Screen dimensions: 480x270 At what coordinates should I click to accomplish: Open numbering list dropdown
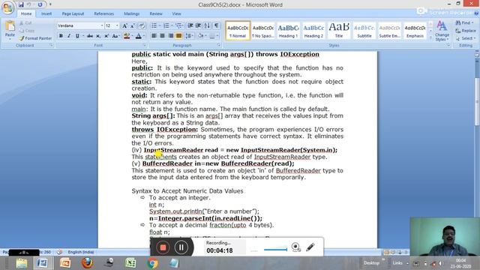[x=172, y=25]
